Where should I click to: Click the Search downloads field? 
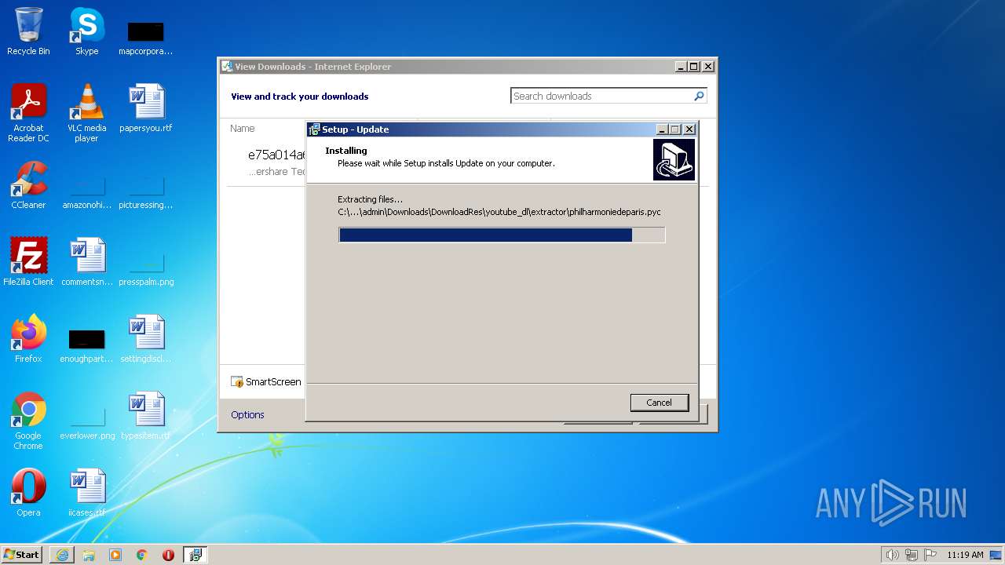[601, 96]
